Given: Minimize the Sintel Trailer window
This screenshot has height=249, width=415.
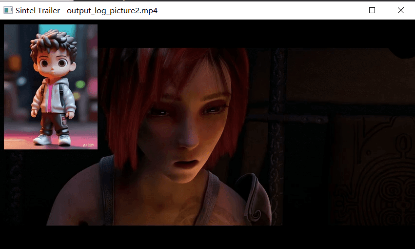Looking at the screenshot, I should (x=344, y=10).
